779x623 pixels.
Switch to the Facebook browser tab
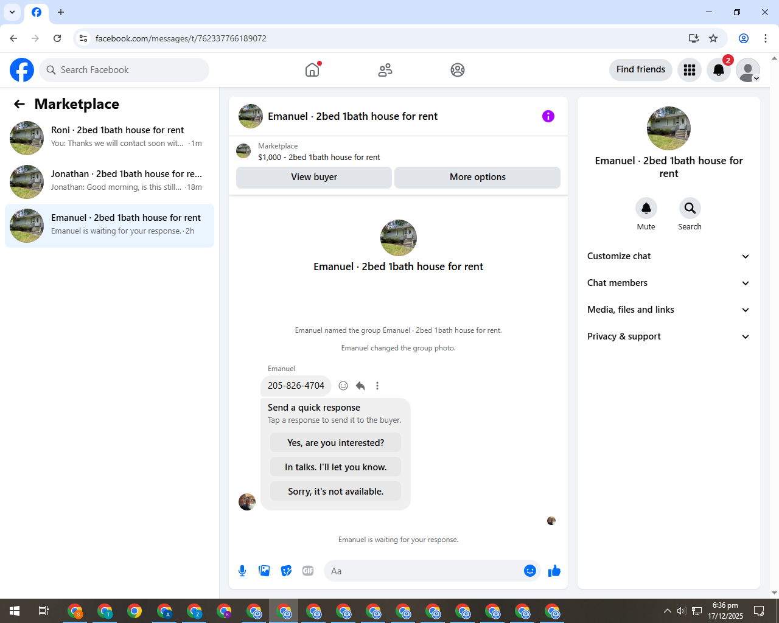[37, 13]
